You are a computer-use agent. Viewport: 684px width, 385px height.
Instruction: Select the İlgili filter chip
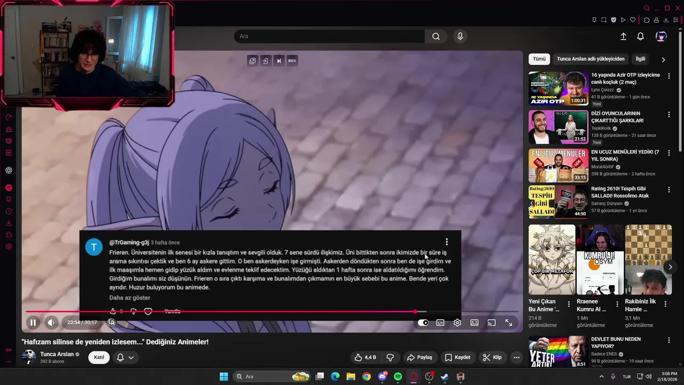coord(640,59)
